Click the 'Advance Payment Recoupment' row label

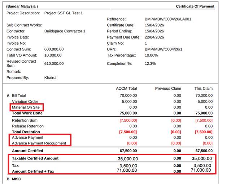pyautogui.click(x=39, y=143)
